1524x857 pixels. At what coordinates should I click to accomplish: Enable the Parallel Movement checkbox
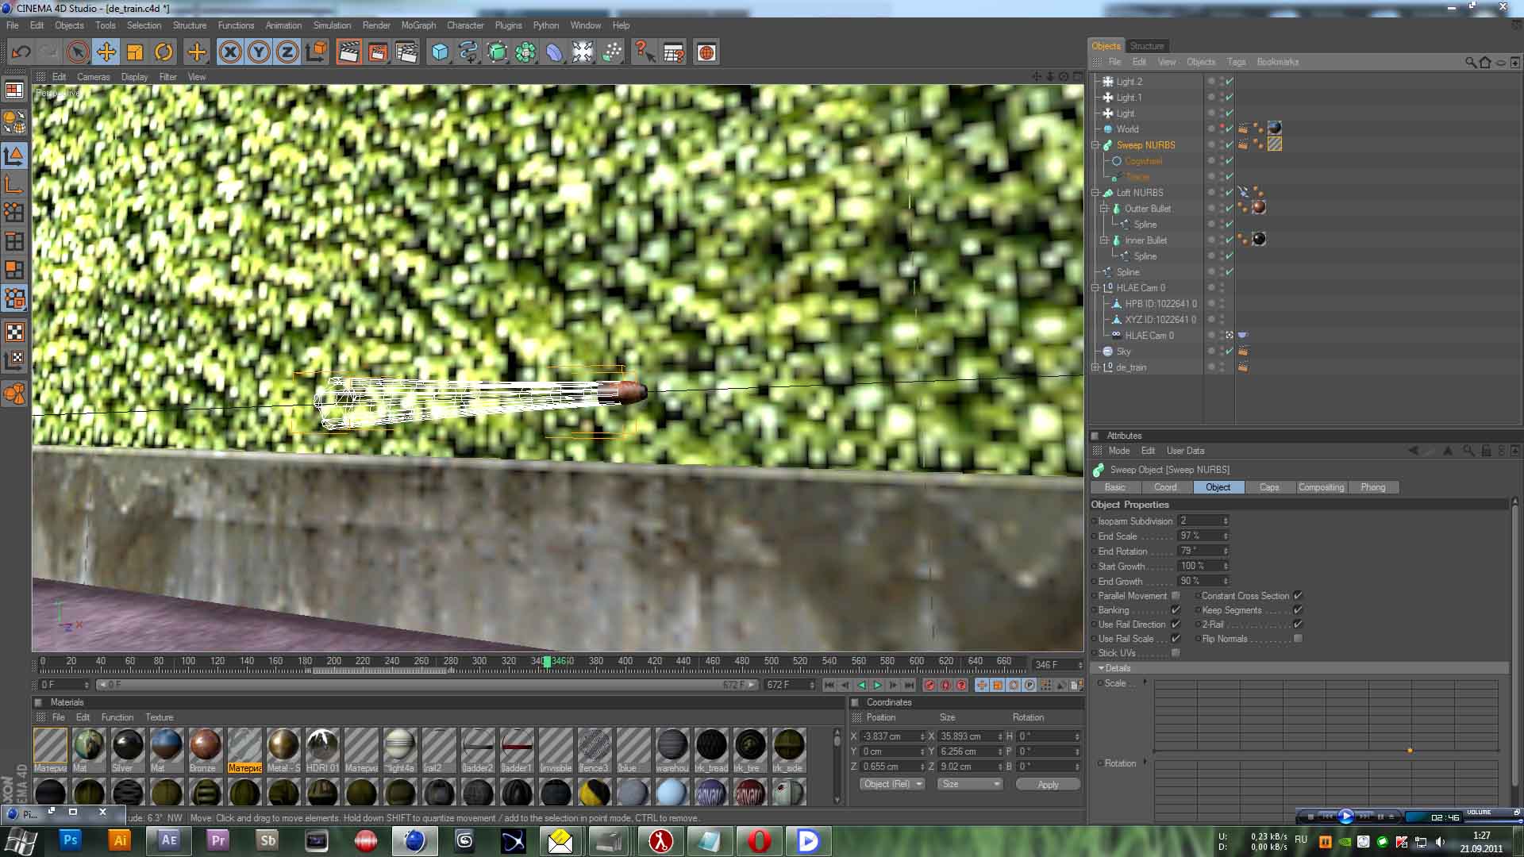coord(1176,596)
